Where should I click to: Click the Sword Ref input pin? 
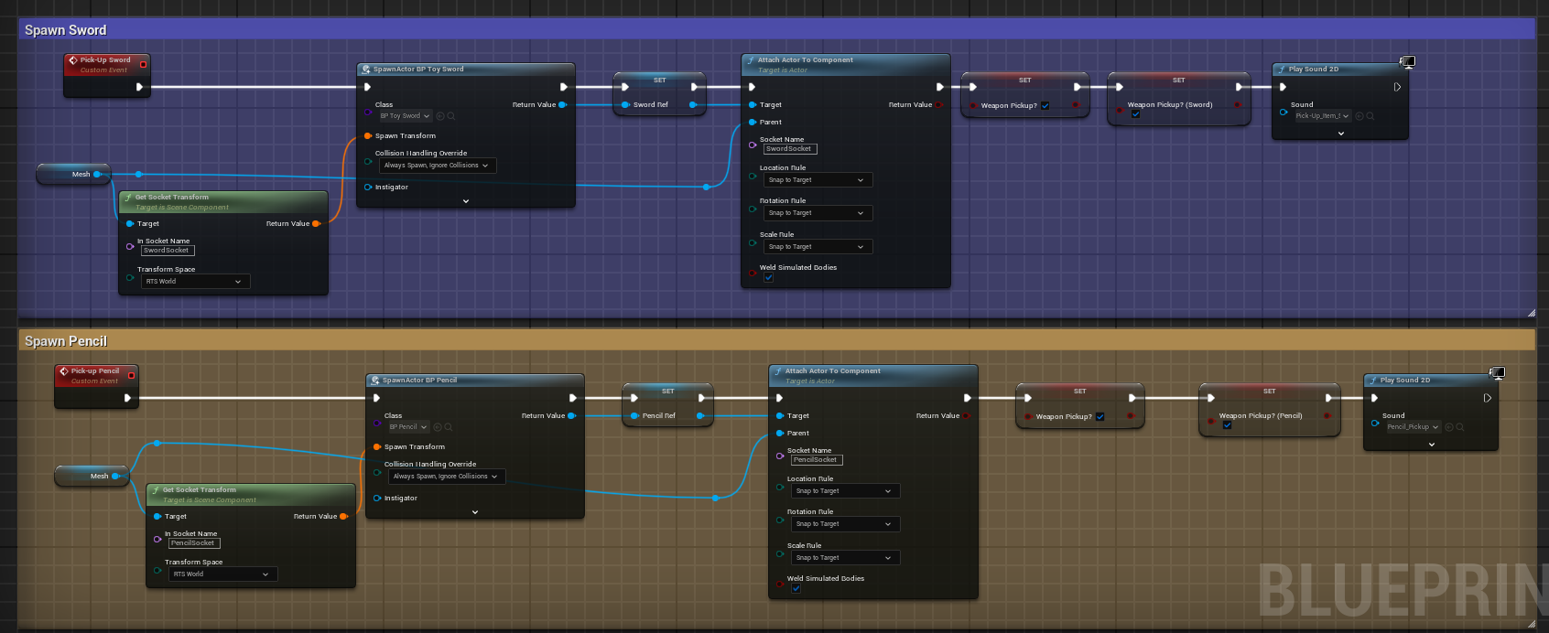click(625, 104)
